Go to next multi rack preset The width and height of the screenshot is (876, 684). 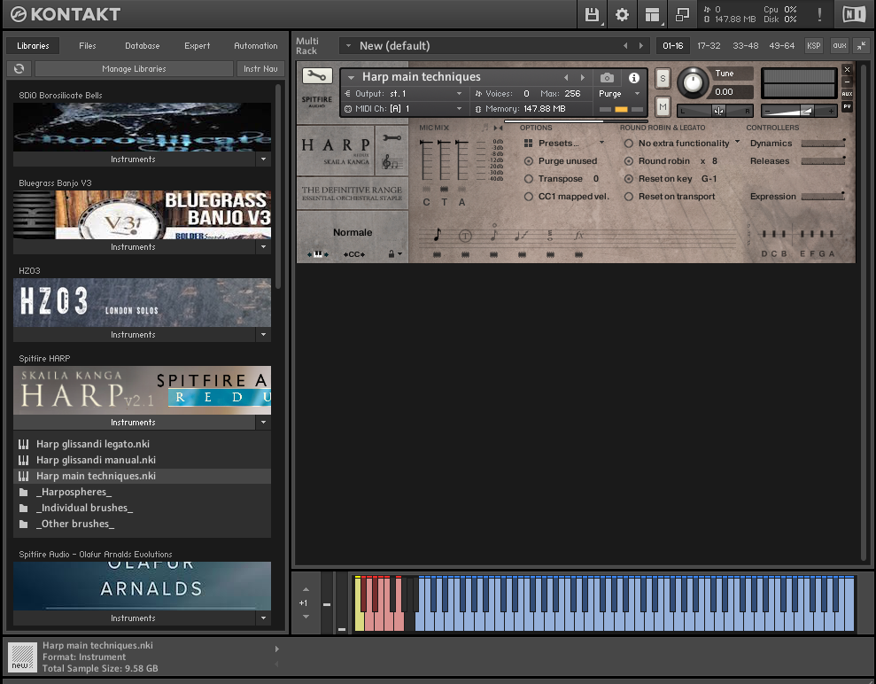coord(640,46)
